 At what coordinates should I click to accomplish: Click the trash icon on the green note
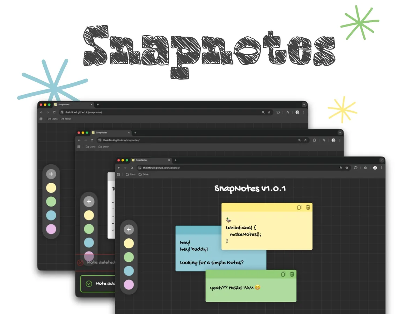292,274
